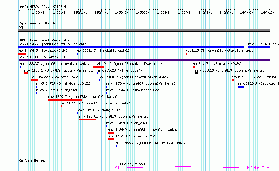Open the nsv4336829 variant label

click(x=230, y=70)
